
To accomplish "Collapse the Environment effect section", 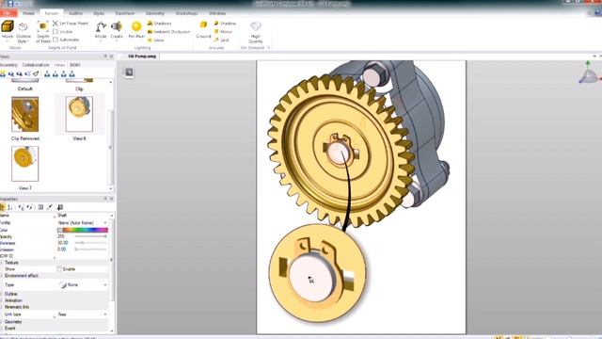I will pos(2,276).
